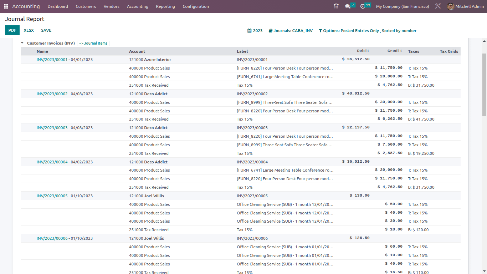Click the => Journal Items link
Image resolution: width=487 pixels, height=274 pixels.
point(93,43)
